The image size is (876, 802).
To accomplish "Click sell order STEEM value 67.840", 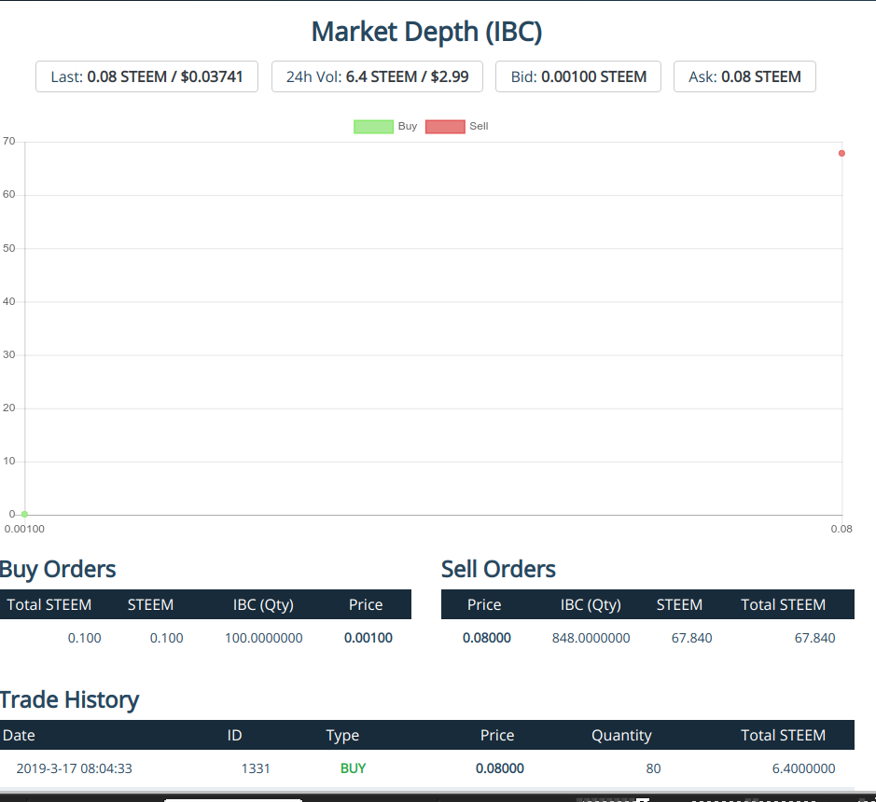I will (691, 638).
